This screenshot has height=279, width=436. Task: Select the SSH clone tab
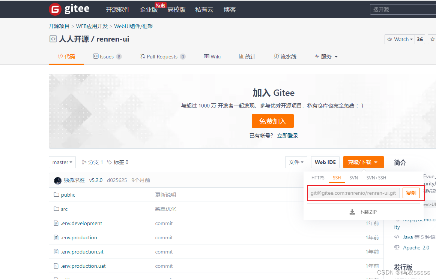pyautogui.click(x=337, y=178)
